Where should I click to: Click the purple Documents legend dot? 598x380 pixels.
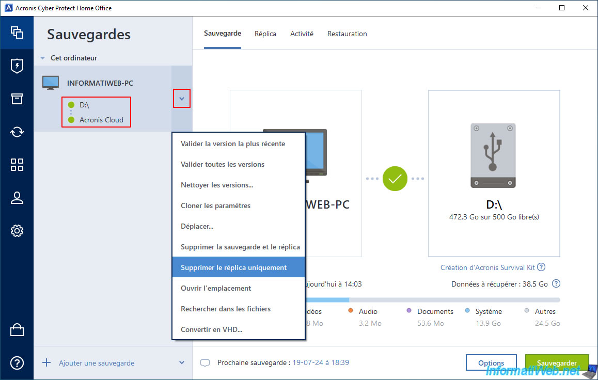(x=409, y=311)
